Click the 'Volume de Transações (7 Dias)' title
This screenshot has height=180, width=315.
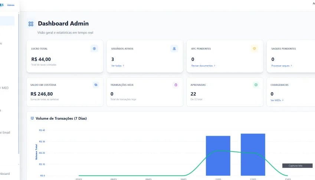point(61,119)
